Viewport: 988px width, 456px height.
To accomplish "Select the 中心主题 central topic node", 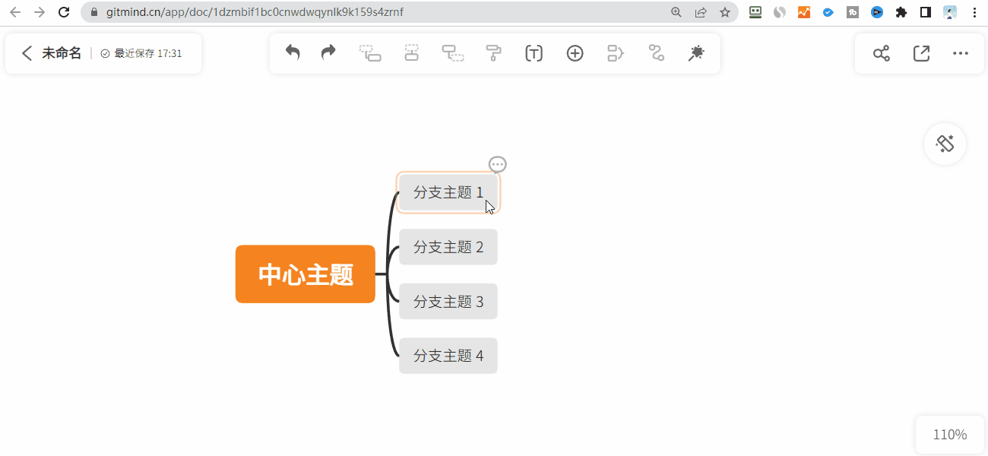I will point(305,274).
